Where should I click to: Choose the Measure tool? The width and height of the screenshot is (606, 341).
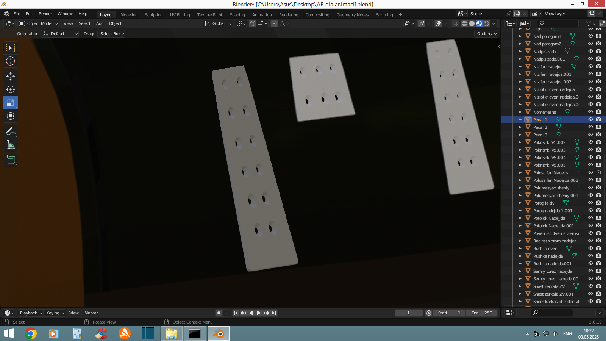11,145
